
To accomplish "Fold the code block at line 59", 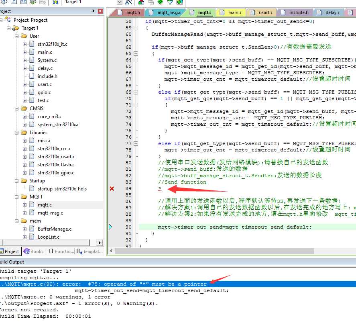I will pyautogui.click(x=136, y=28).
